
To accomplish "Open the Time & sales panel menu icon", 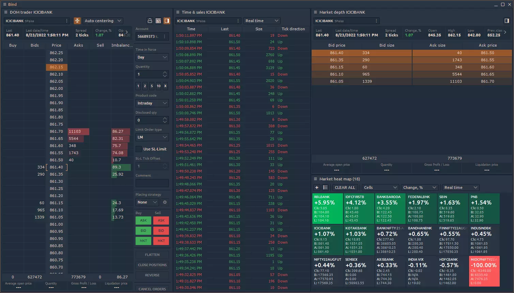I will pos(178,12).
